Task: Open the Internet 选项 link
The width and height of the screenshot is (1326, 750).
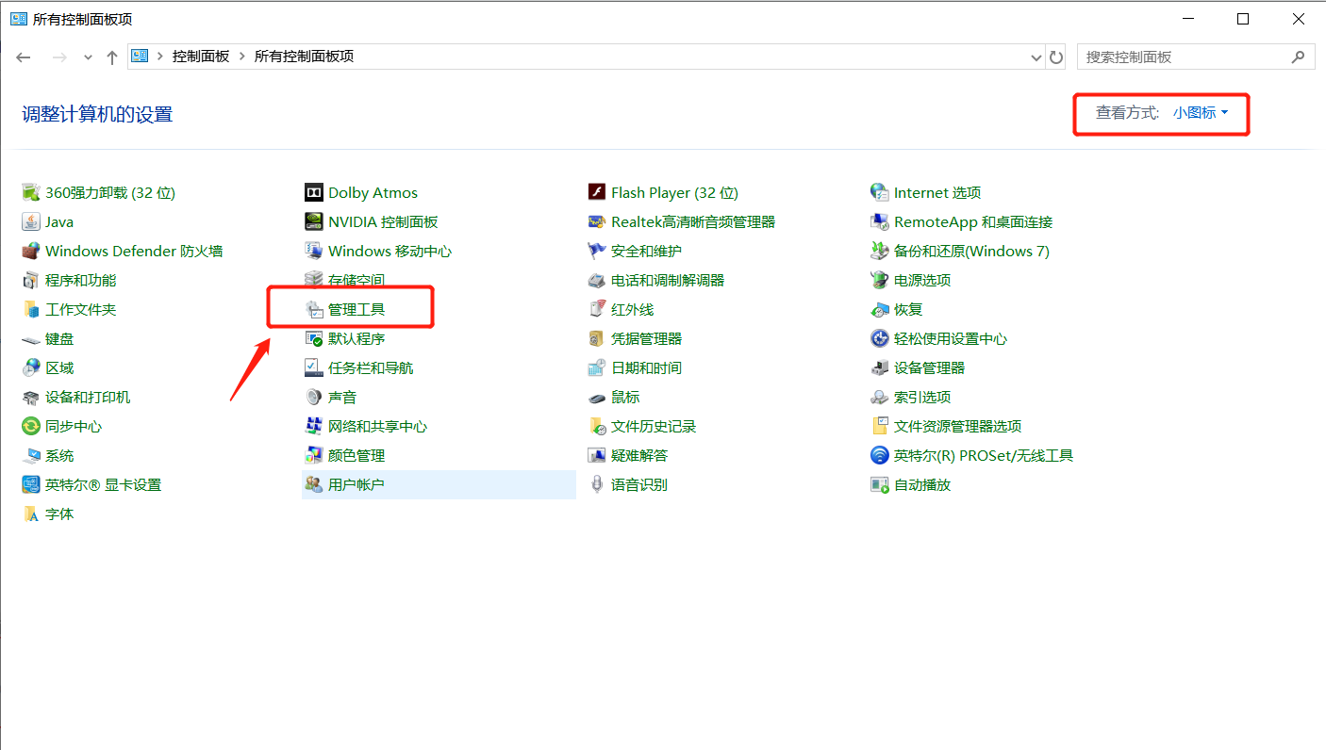Action: (937, 193)
